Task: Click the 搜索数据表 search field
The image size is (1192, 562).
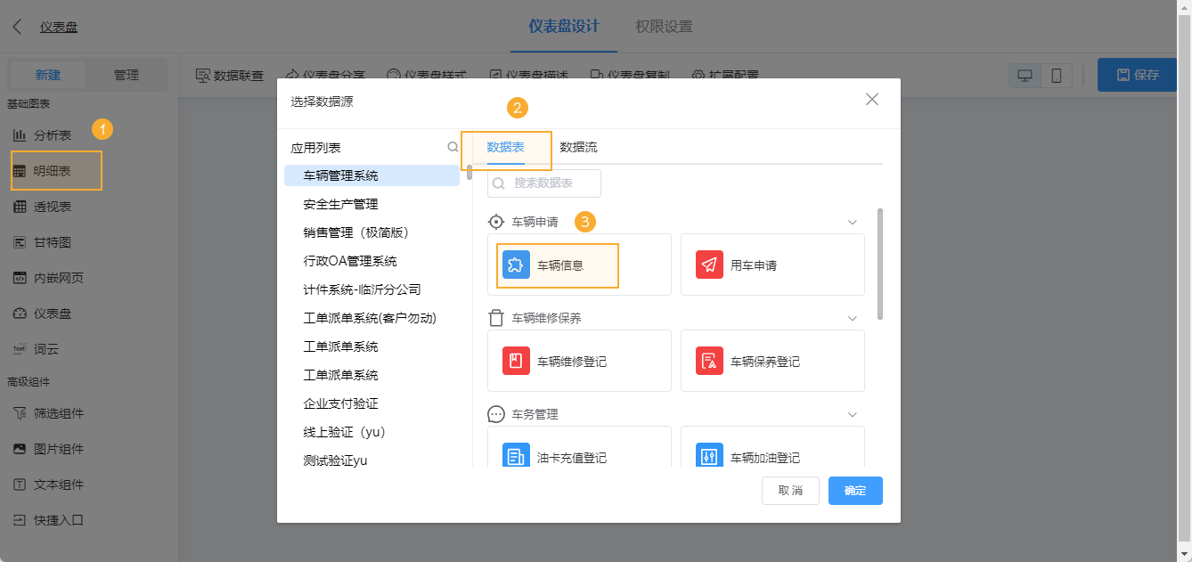Action: (x=545, y=183)
